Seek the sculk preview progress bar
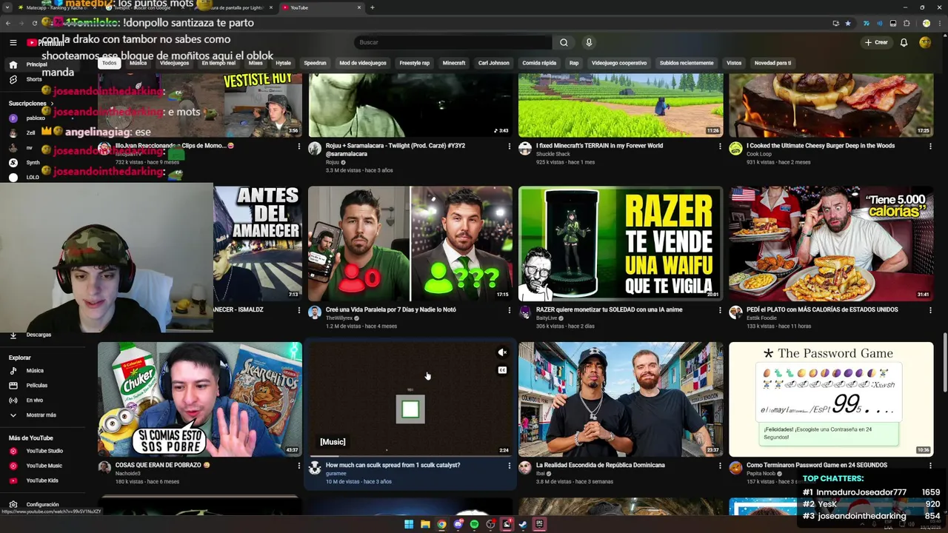 [x=410, y=456]
